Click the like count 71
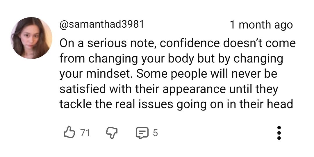The height and width of the screenshot is (157, 314). pyautogui.click(x=85, y=133)
